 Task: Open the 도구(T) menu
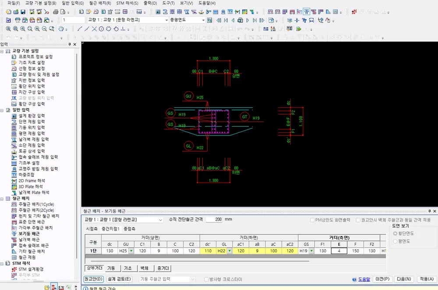168,3
